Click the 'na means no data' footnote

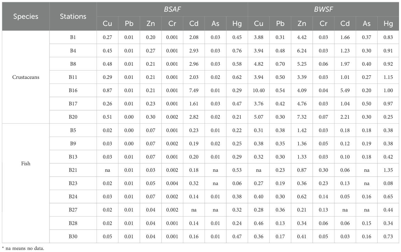(x=23, y=248)
